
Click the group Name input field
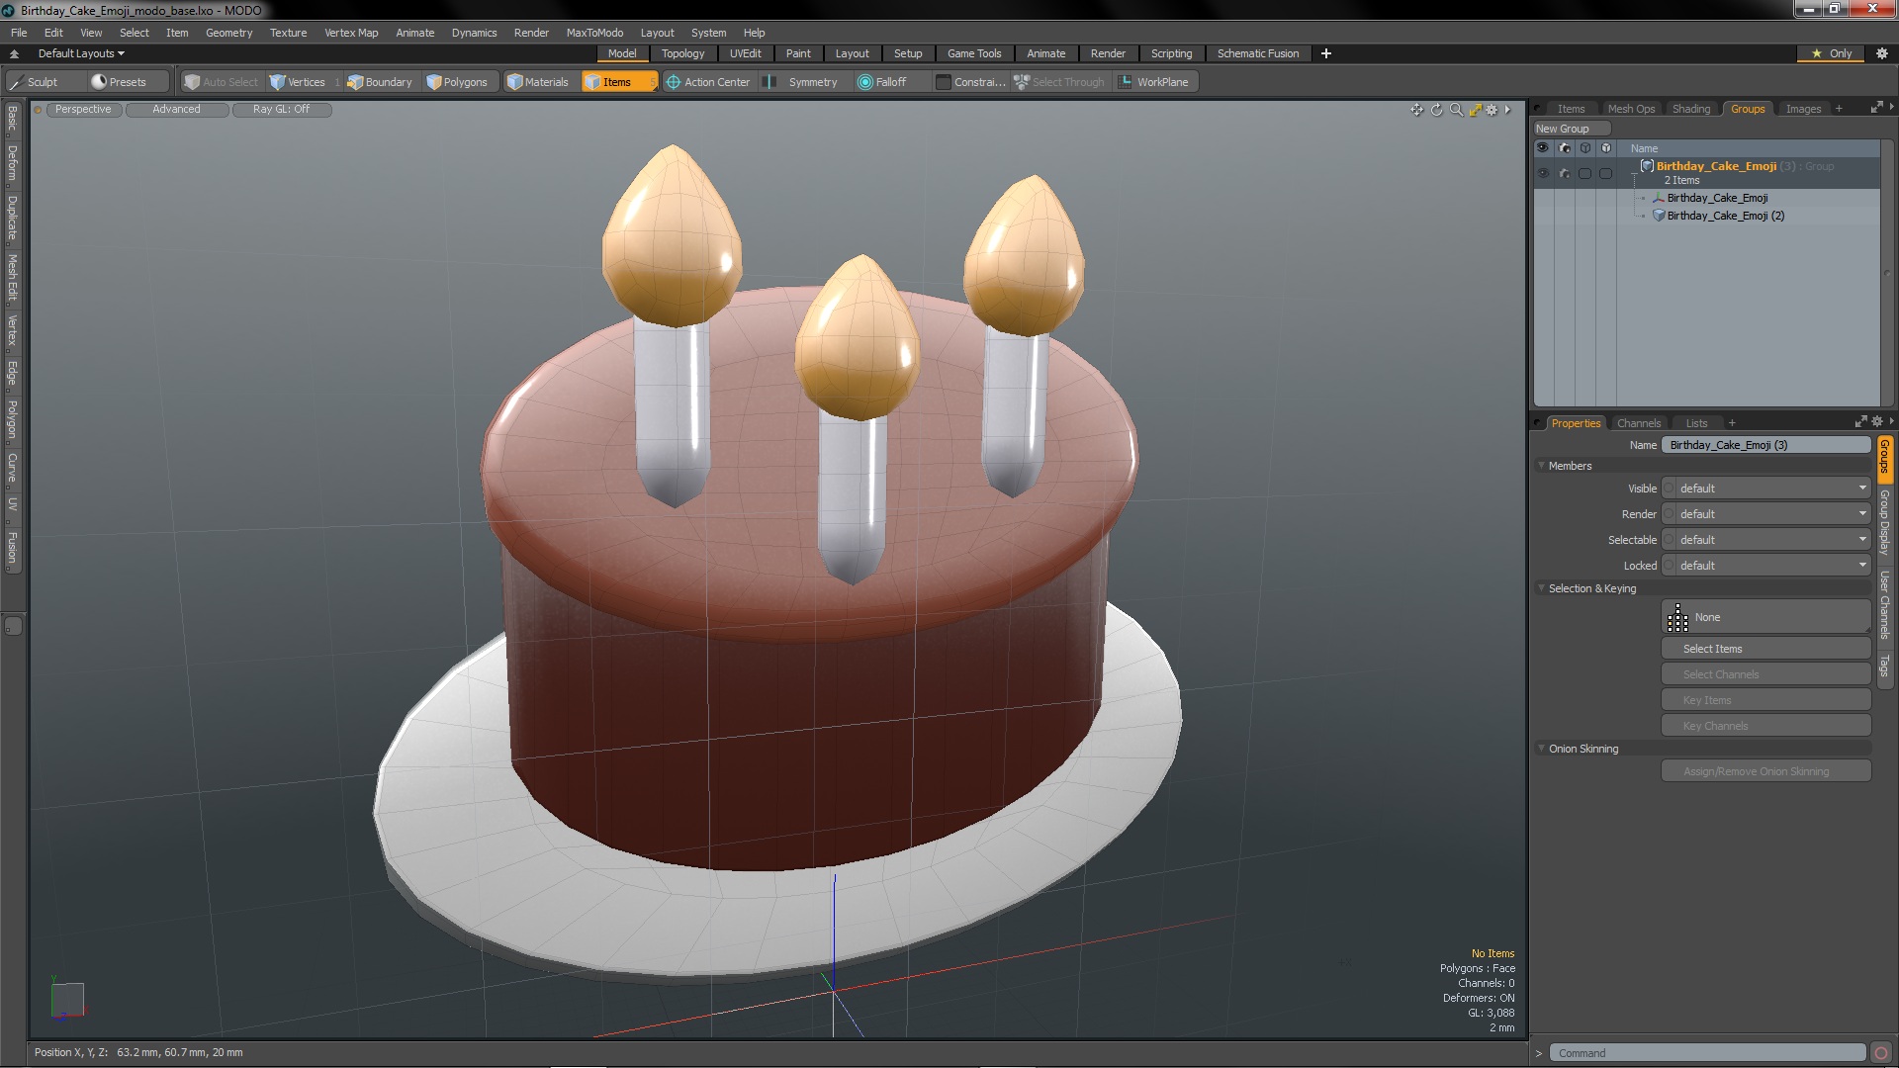coord(1765,445)
